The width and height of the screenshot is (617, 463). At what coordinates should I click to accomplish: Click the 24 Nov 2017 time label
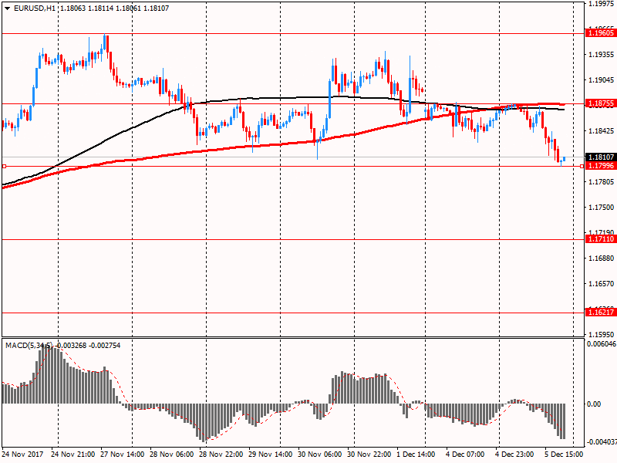23,455
